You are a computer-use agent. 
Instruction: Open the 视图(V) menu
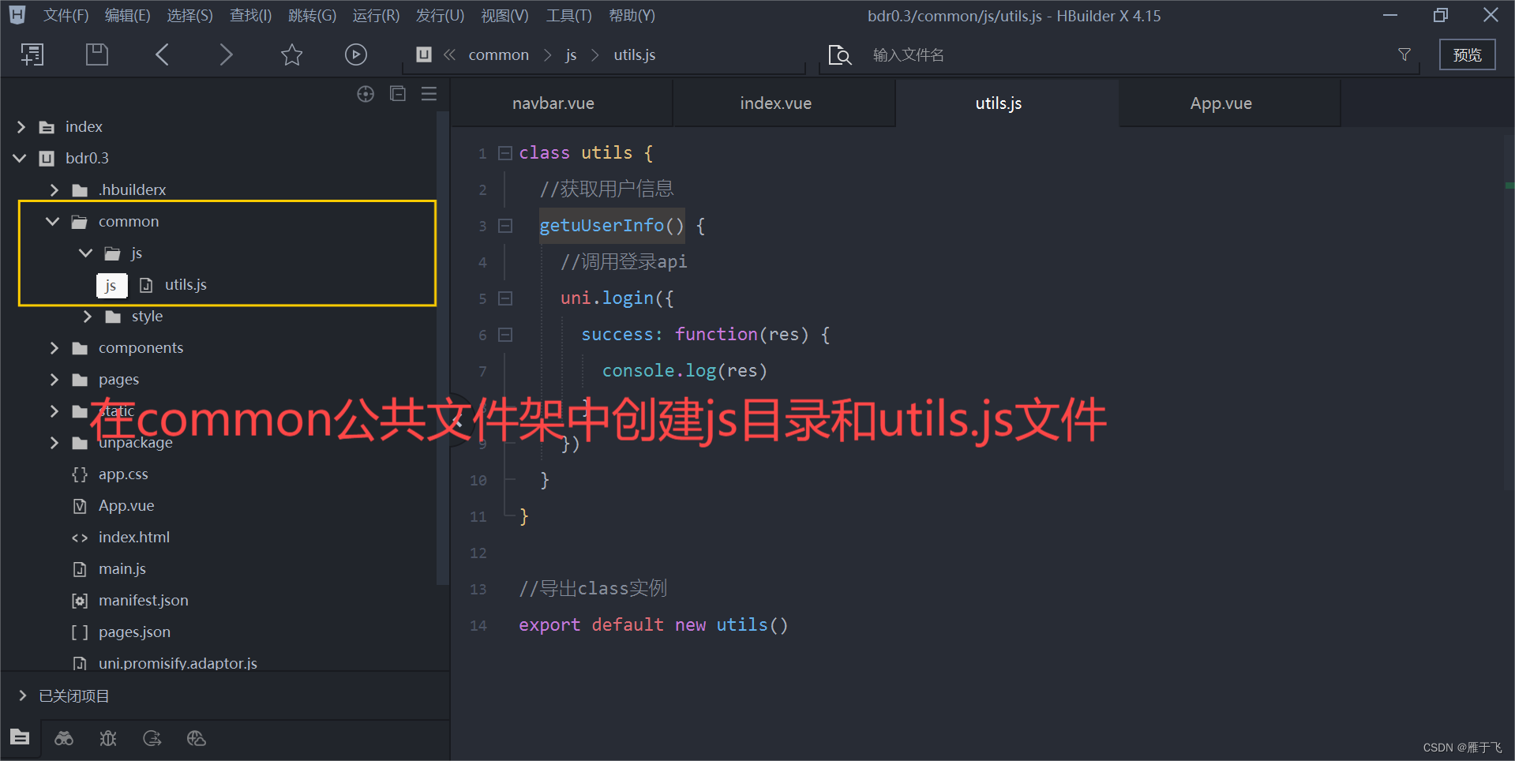[504, 16]
